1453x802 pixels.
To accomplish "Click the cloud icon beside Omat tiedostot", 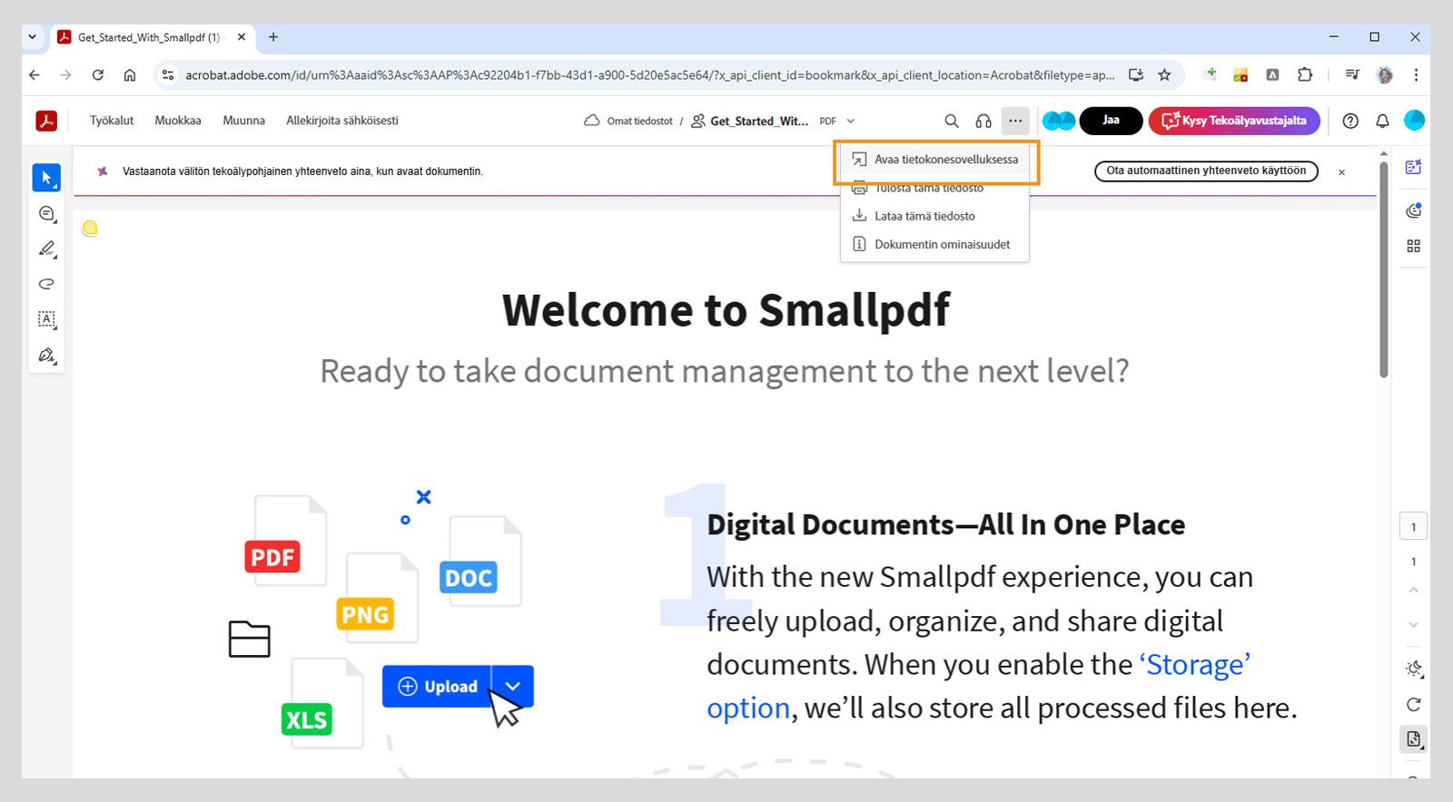I will pyautogui.click(x=592, y=121).
